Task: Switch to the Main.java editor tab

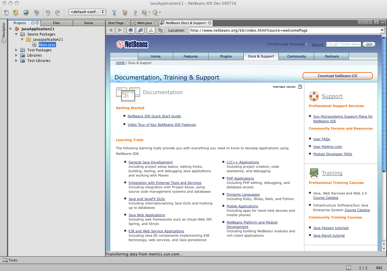Action: [145, 23]
